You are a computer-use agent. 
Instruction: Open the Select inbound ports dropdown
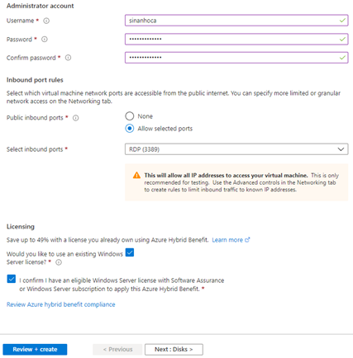[236, 149]
